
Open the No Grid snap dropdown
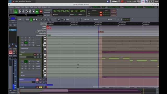click(x=88, y=20)
